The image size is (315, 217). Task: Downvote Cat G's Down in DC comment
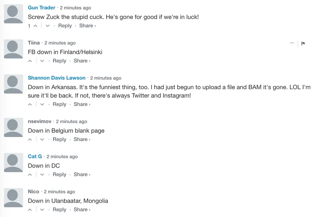tap(42, 174)
